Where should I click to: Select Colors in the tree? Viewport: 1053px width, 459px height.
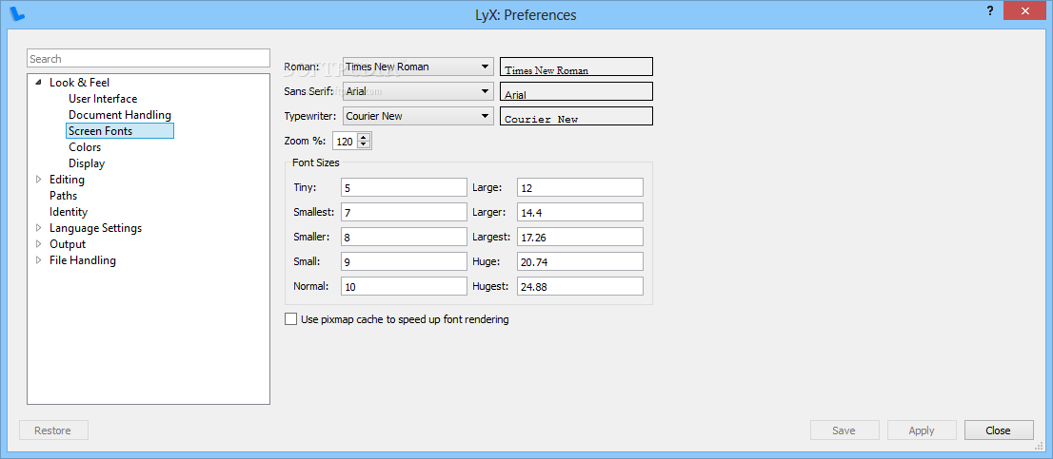pos(85,146)
